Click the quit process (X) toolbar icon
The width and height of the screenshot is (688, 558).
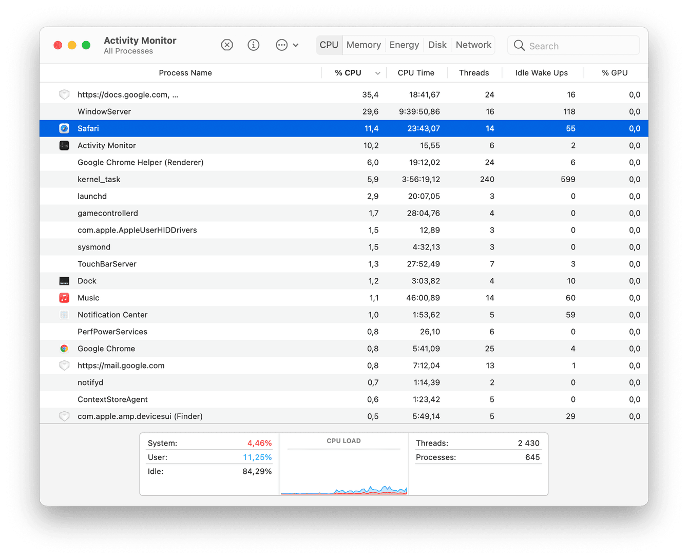[227, 45]
